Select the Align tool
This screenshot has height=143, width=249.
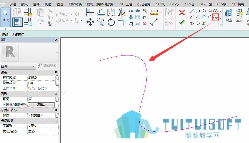coord(90,12)
